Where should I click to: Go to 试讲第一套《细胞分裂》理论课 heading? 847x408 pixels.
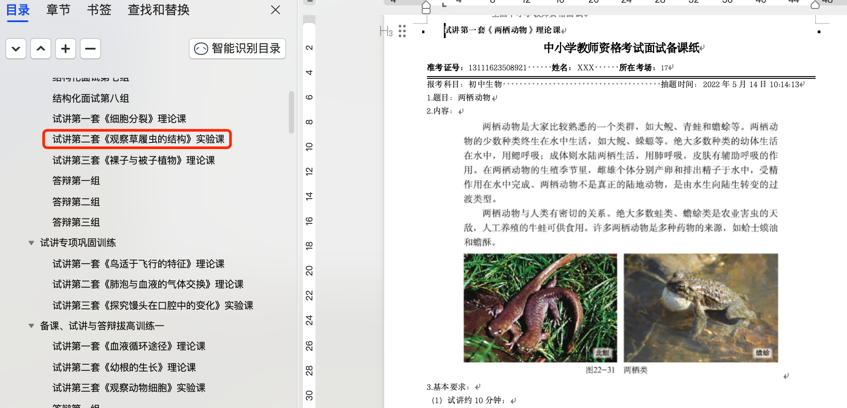(x=119, y=119)
